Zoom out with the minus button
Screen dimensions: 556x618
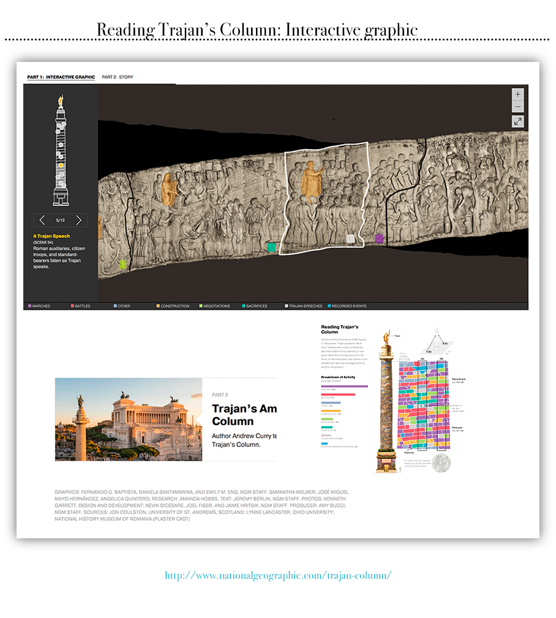coord(517,107)
